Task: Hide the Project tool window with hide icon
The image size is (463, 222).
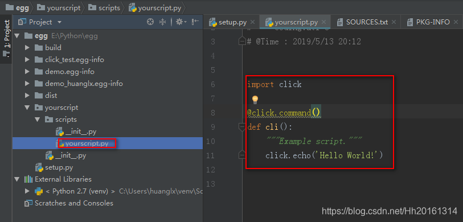Action: (x=195, y=22)
